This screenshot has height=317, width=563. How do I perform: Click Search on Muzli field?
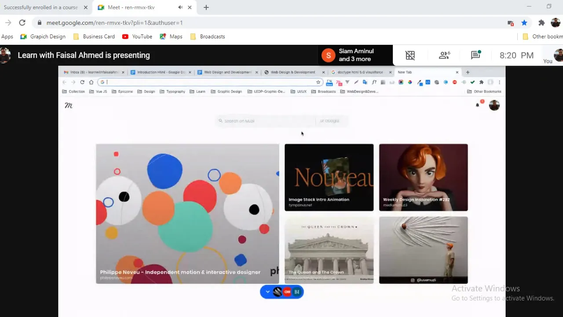click(266, 121)
